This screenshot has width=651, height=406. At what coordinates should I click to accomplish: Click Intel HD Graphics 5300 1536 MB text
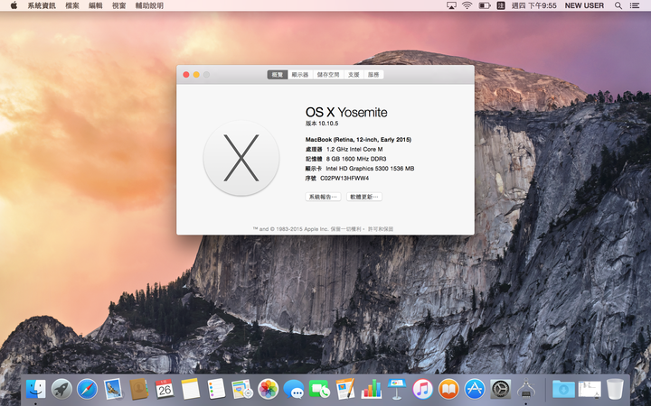370,168
